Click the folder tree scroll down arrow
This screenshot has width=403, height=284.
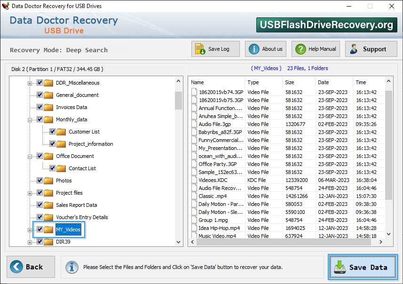178,242
